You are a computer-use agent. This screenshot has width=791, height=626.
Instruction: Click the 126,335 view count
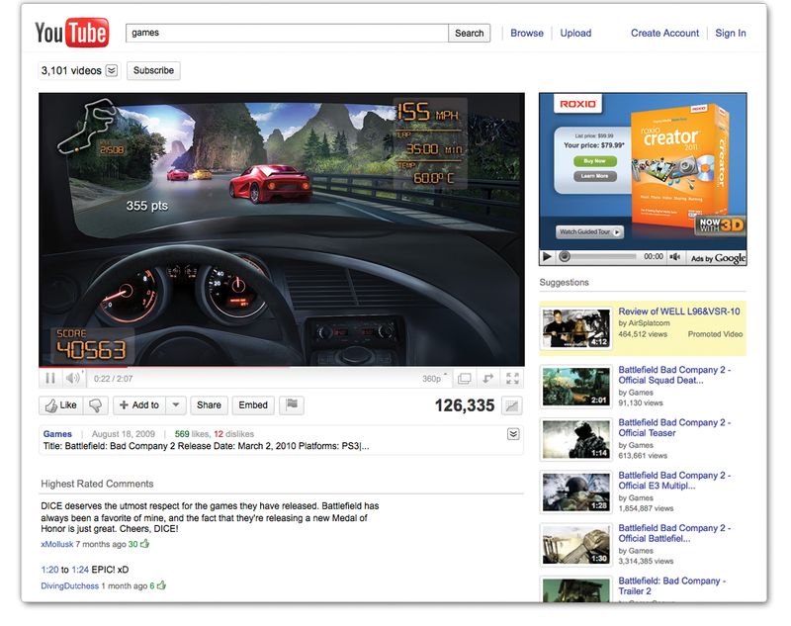(465, 405)
